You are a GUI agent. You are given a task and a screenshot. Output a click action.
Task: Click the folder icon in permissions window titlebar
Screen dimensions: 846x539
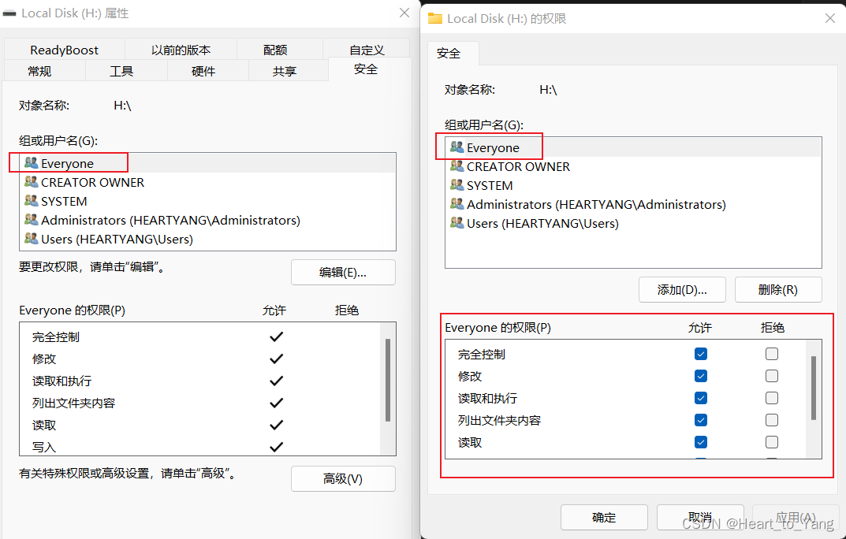tap(434, 17)
